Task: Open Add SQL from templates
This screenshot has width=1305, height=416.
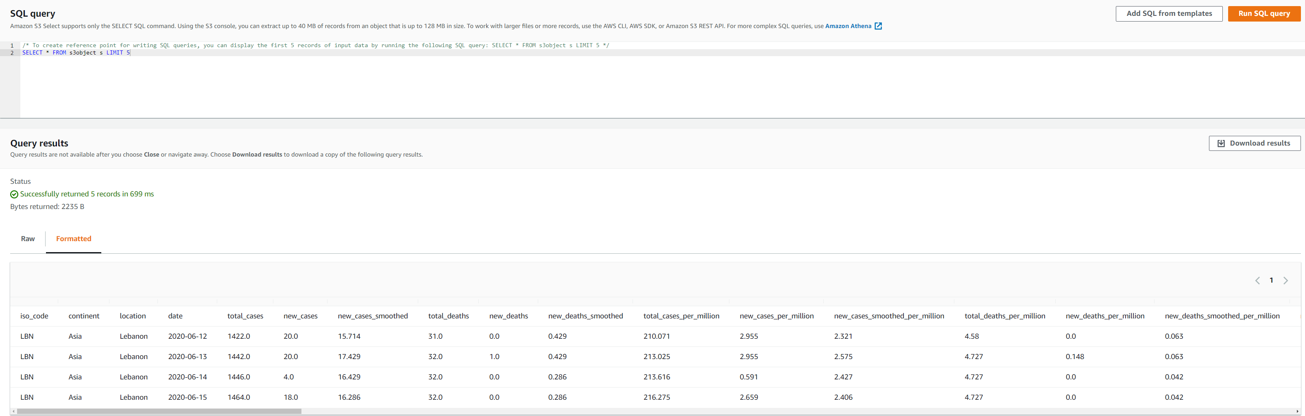Action: click(x=1168, y=14)
